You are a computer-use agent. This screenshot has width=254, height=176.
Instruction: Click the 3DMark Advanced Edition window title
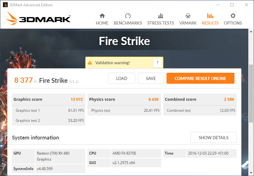[x=31, y=5]
